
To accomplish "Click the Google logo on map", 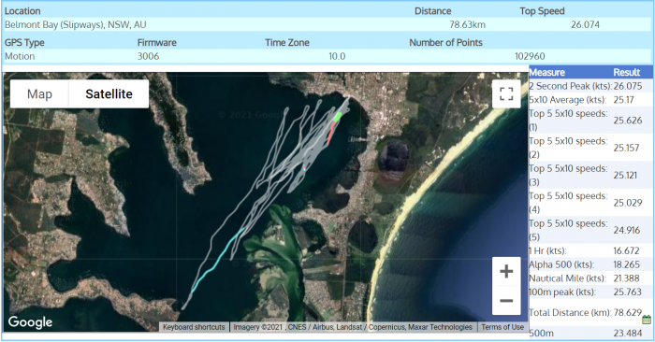I will tap(30, 322).
